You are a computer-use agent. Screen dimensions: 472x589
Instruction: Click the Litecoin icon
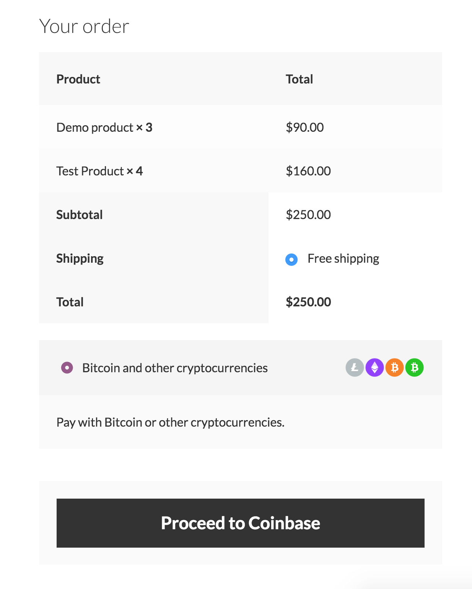click(x=355, y=368)
